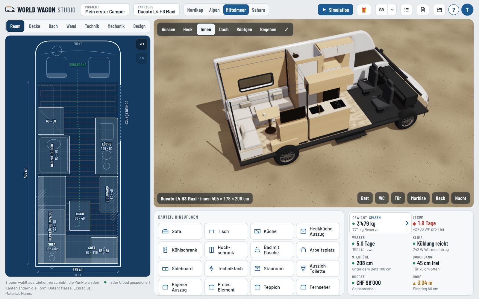
Task: Select the Tisch block in floorplan
Action: (x=80, y=216)
